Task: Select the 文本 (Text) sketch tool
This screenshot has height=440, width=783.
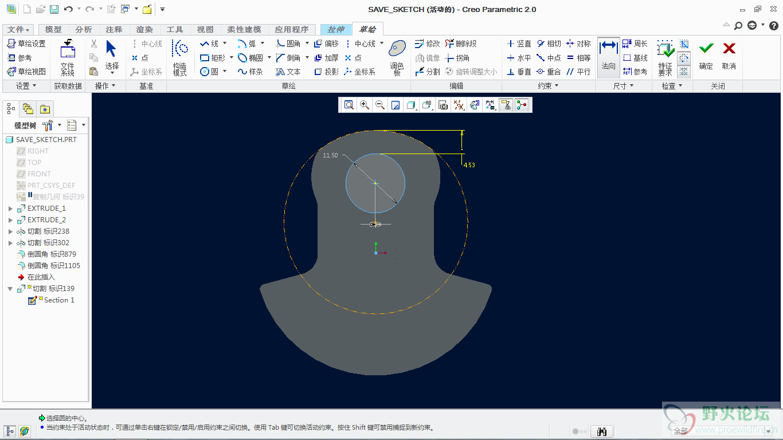Action: (288, 72)
